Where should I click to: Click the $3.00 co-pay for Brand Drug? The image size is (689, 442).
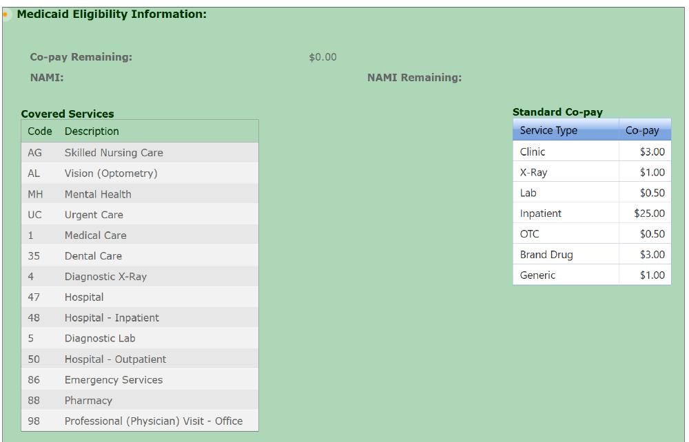click(x=645, y=255)
